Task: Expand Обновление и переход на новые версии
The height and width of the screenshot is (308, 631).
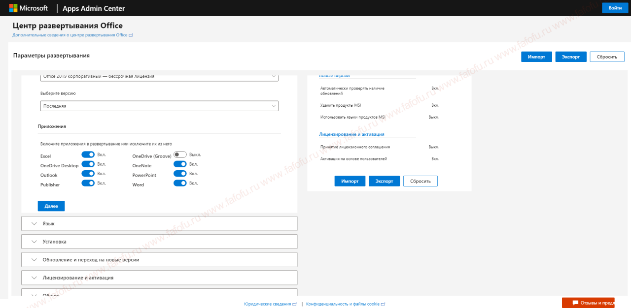Action: pos(159,259)
